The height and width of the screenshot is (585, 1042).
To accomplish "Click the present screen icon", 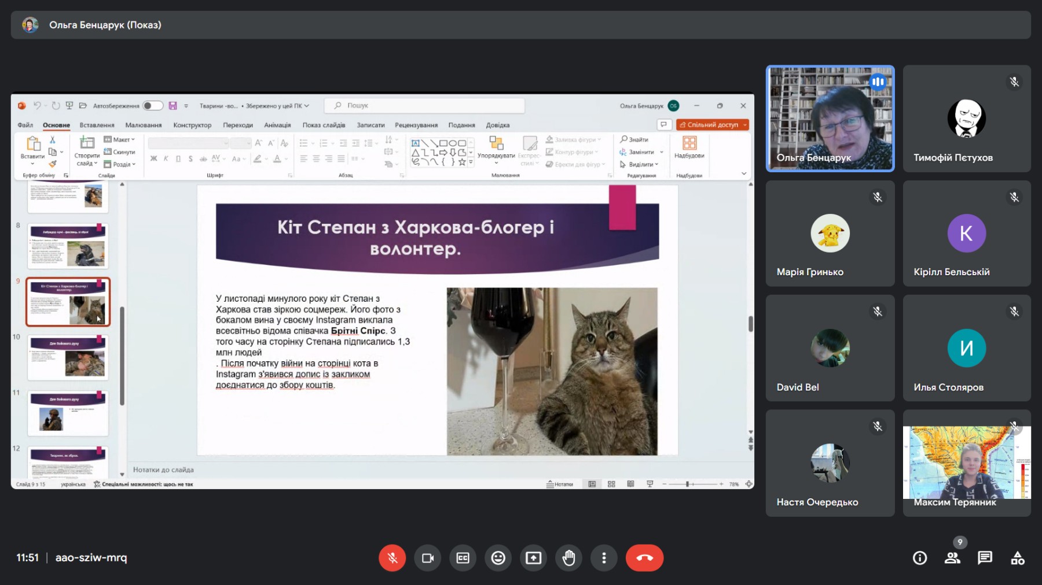I will tap(533, 558).
